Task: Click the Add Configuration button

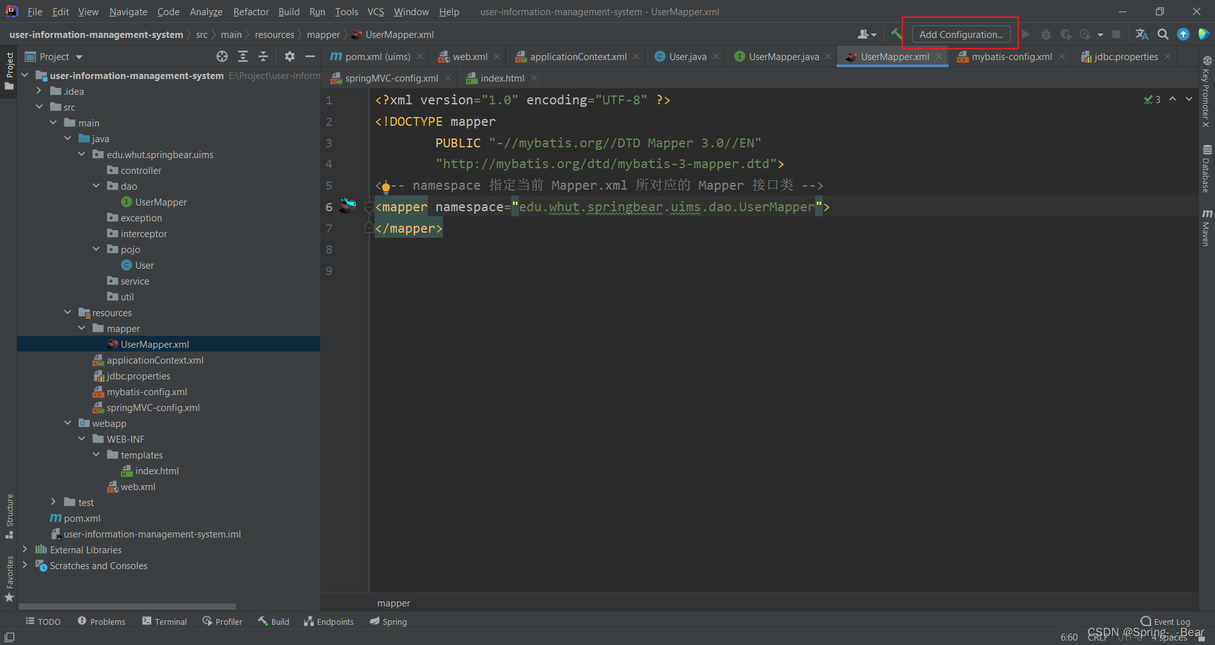Action: 961,34
